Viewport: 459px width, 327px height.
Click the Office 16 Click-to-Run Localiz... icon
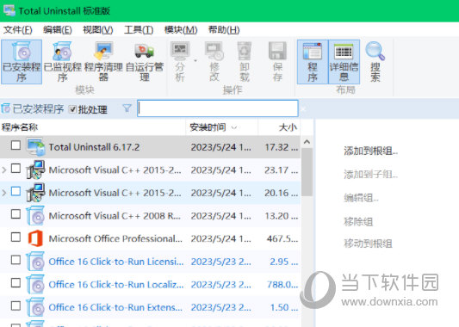pos(35,284)
